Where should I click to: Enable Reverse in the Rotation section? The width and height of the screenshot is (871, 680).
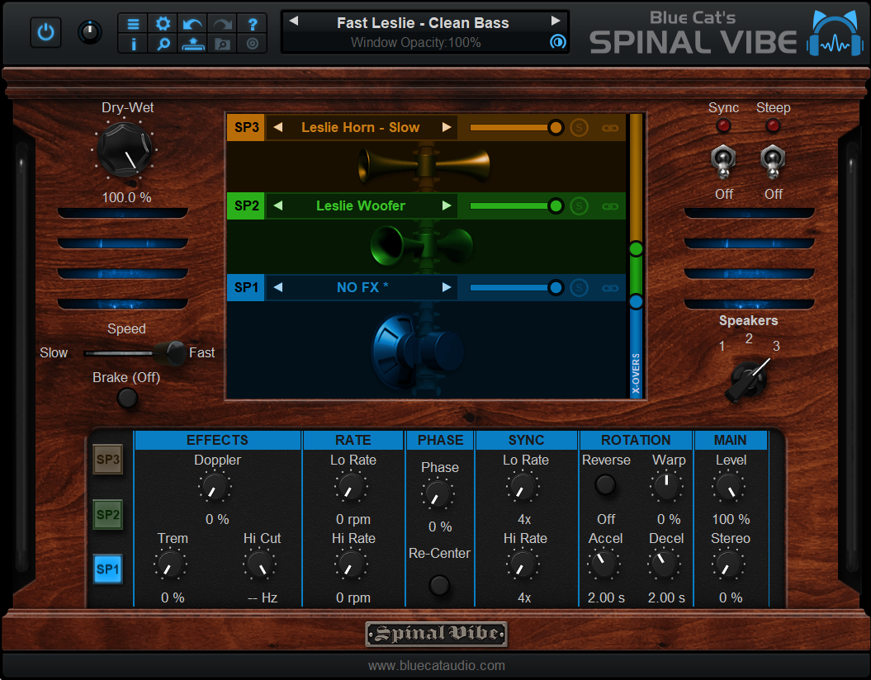(x=605, y=486)
